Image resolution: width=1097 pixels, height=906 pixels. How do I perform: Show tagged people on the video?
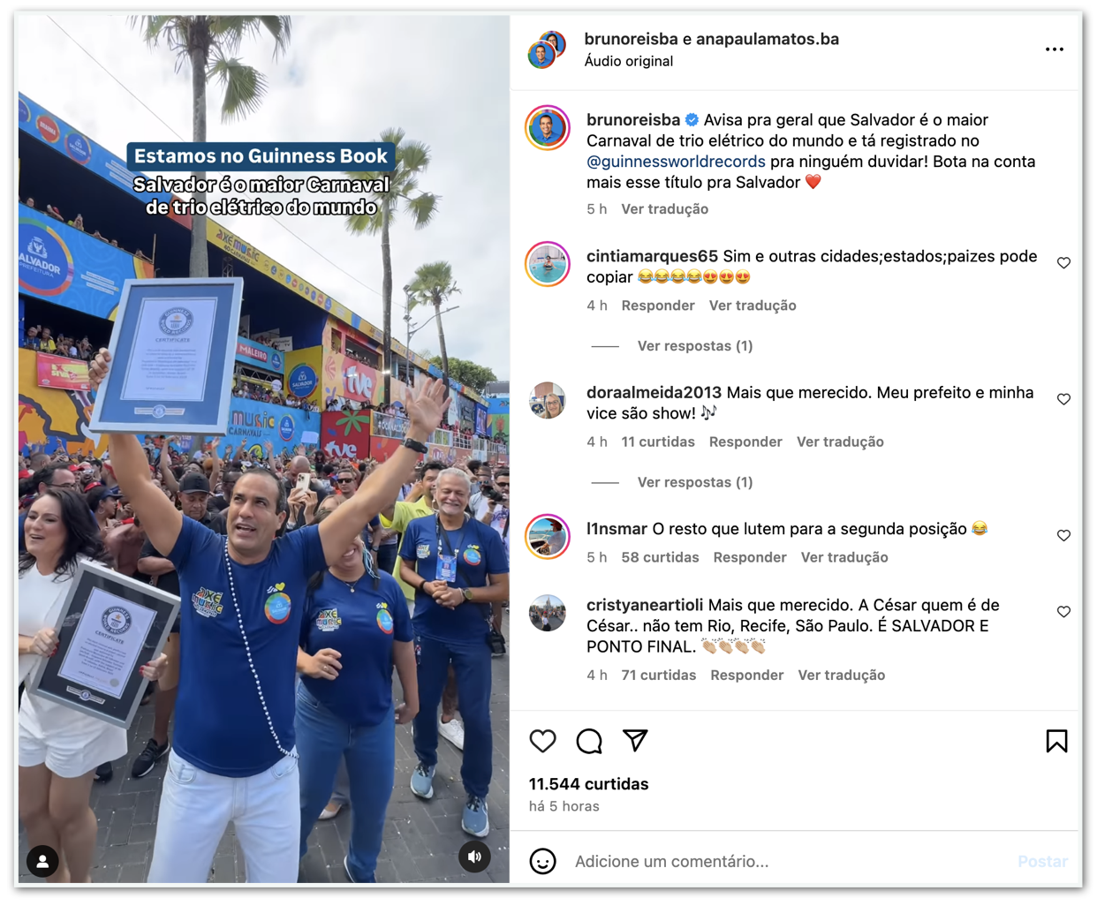click(42, 861)
